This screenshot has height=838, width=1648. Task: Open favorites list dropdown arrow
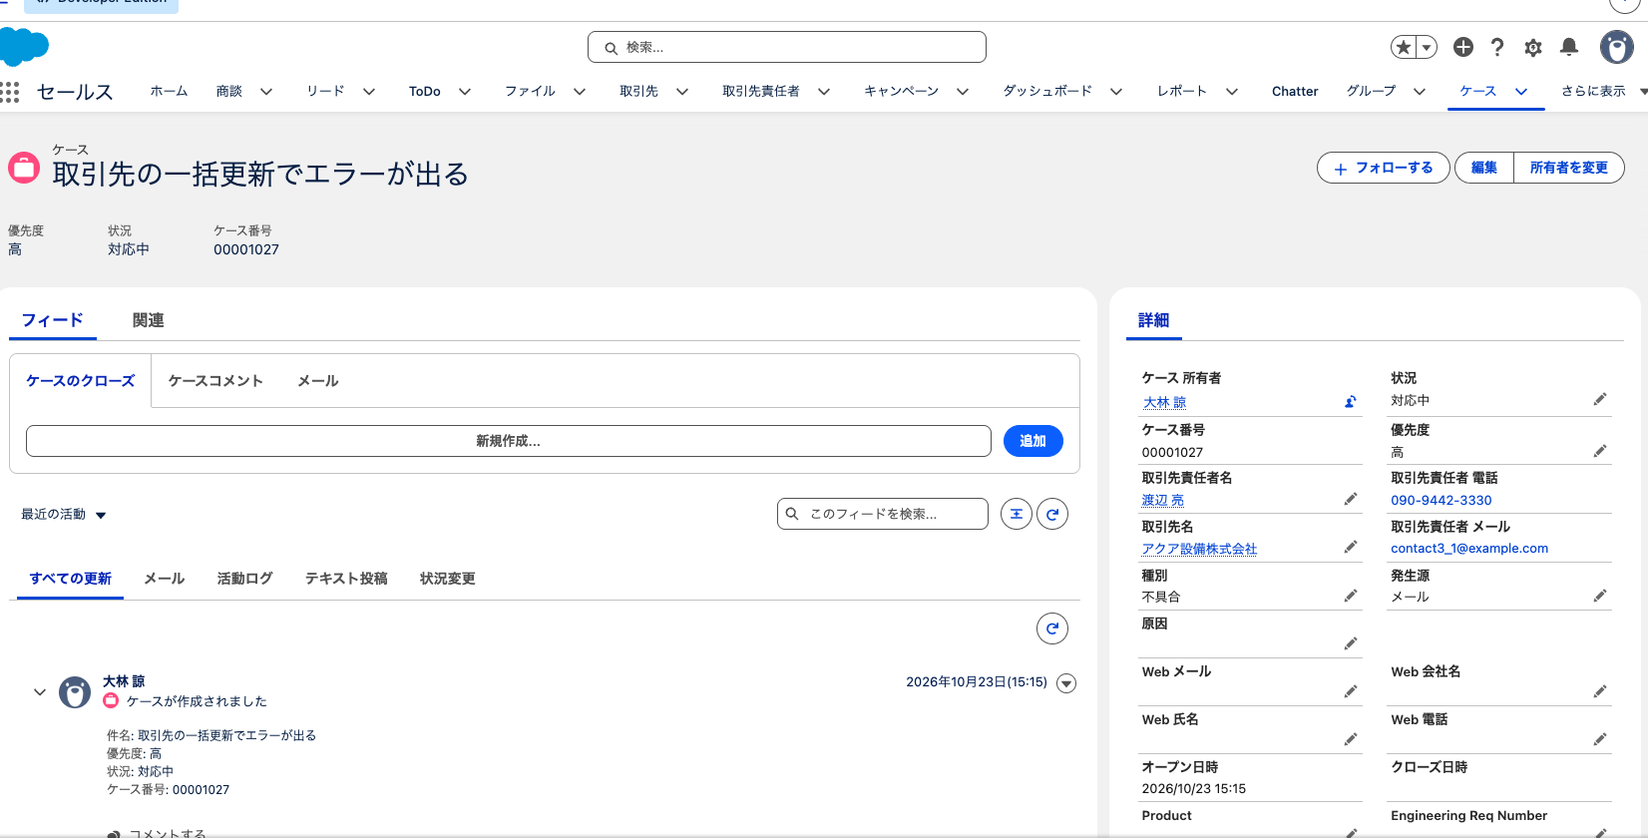[1427, 47]
